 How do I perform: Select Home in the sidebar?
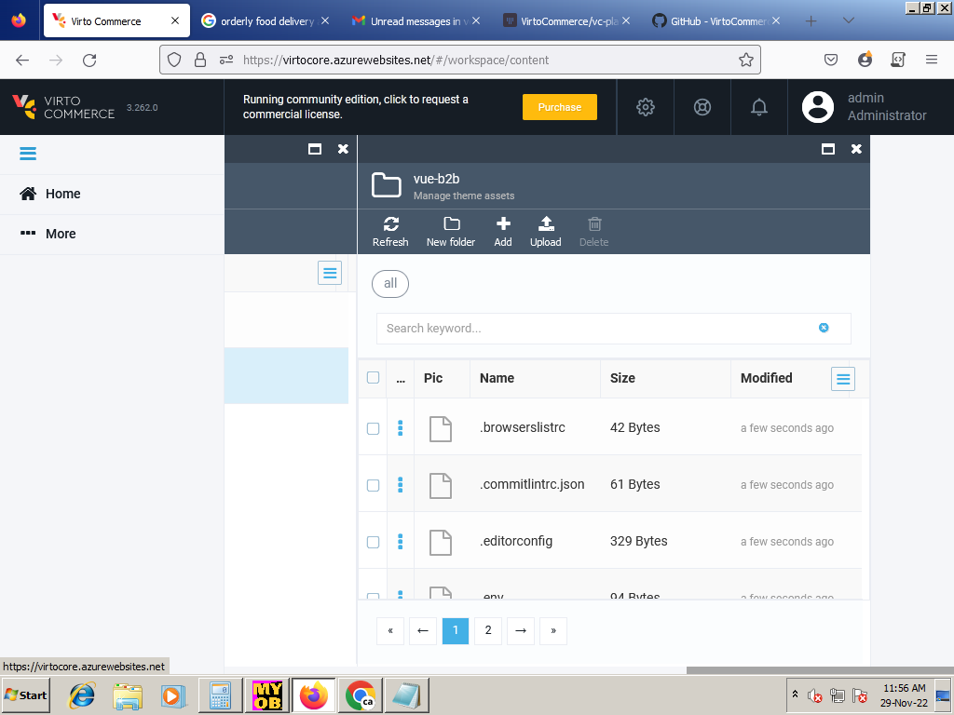pyautogui.click(x=62, y=194)
